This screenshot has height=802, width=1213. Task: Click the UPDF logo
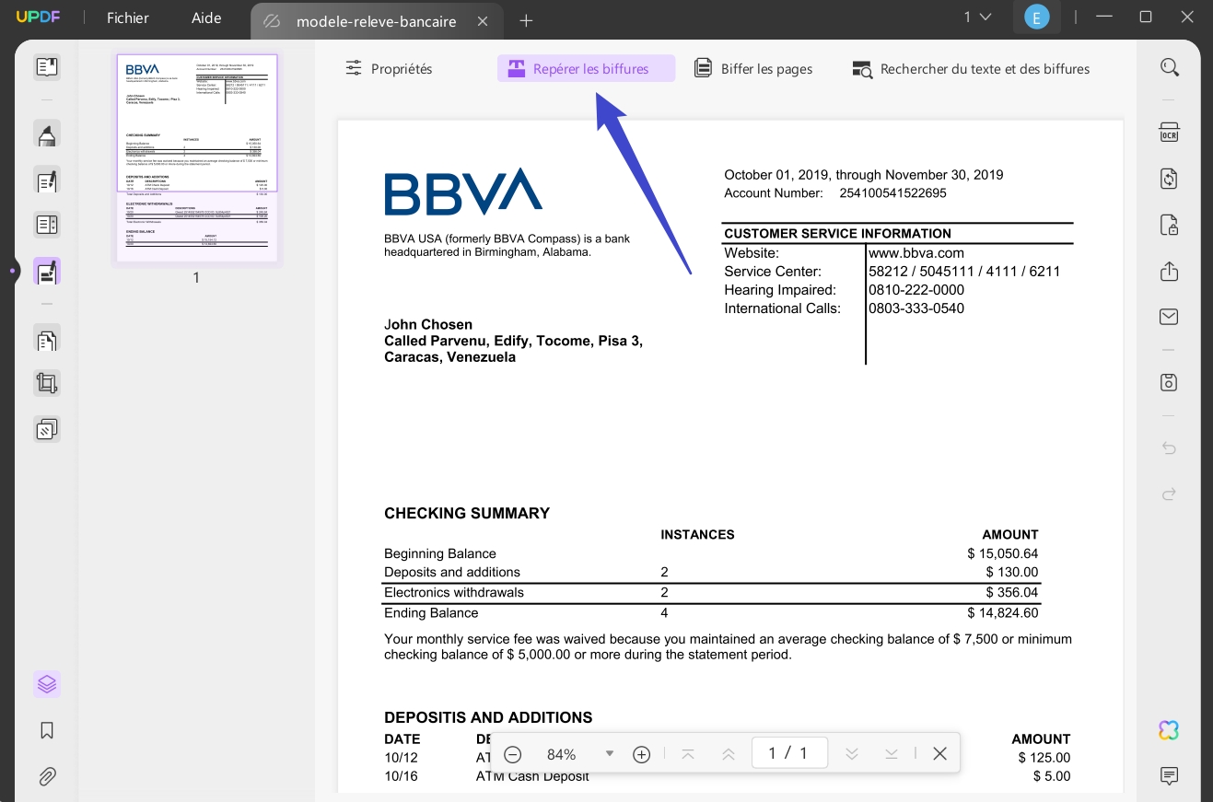coord(38,17)
